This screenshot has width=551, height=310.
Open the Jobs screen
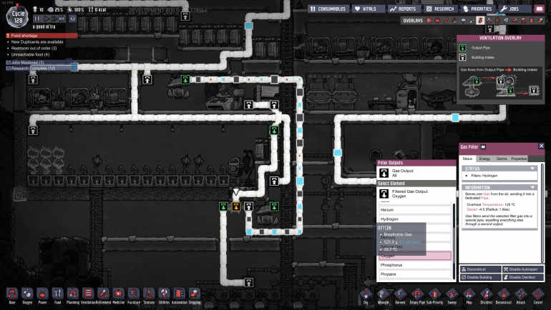[x=514, y=9]
